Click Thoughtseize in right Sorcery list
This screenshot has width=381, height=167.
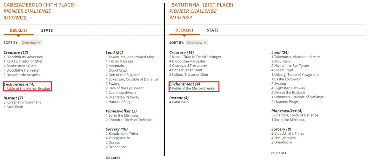284,138
